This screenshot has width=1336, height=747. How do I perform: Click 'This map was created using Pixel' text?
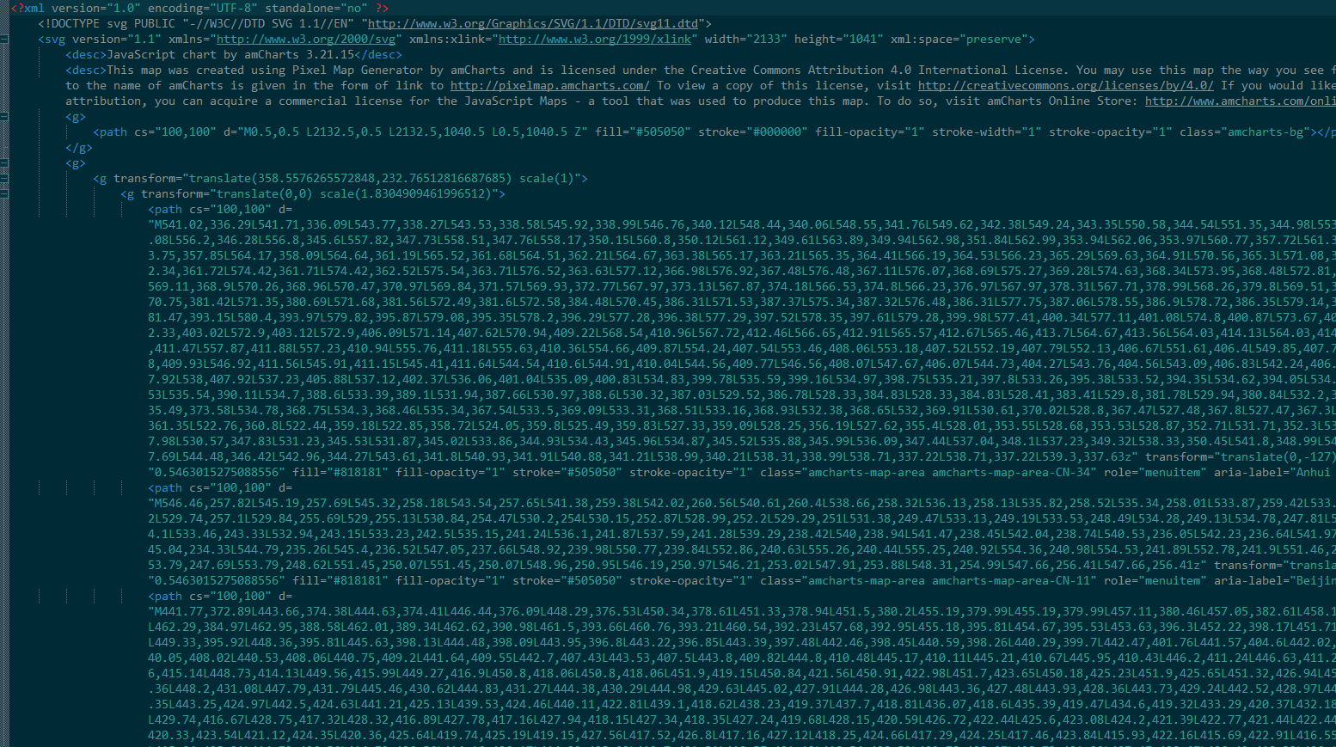pos(217,70)
